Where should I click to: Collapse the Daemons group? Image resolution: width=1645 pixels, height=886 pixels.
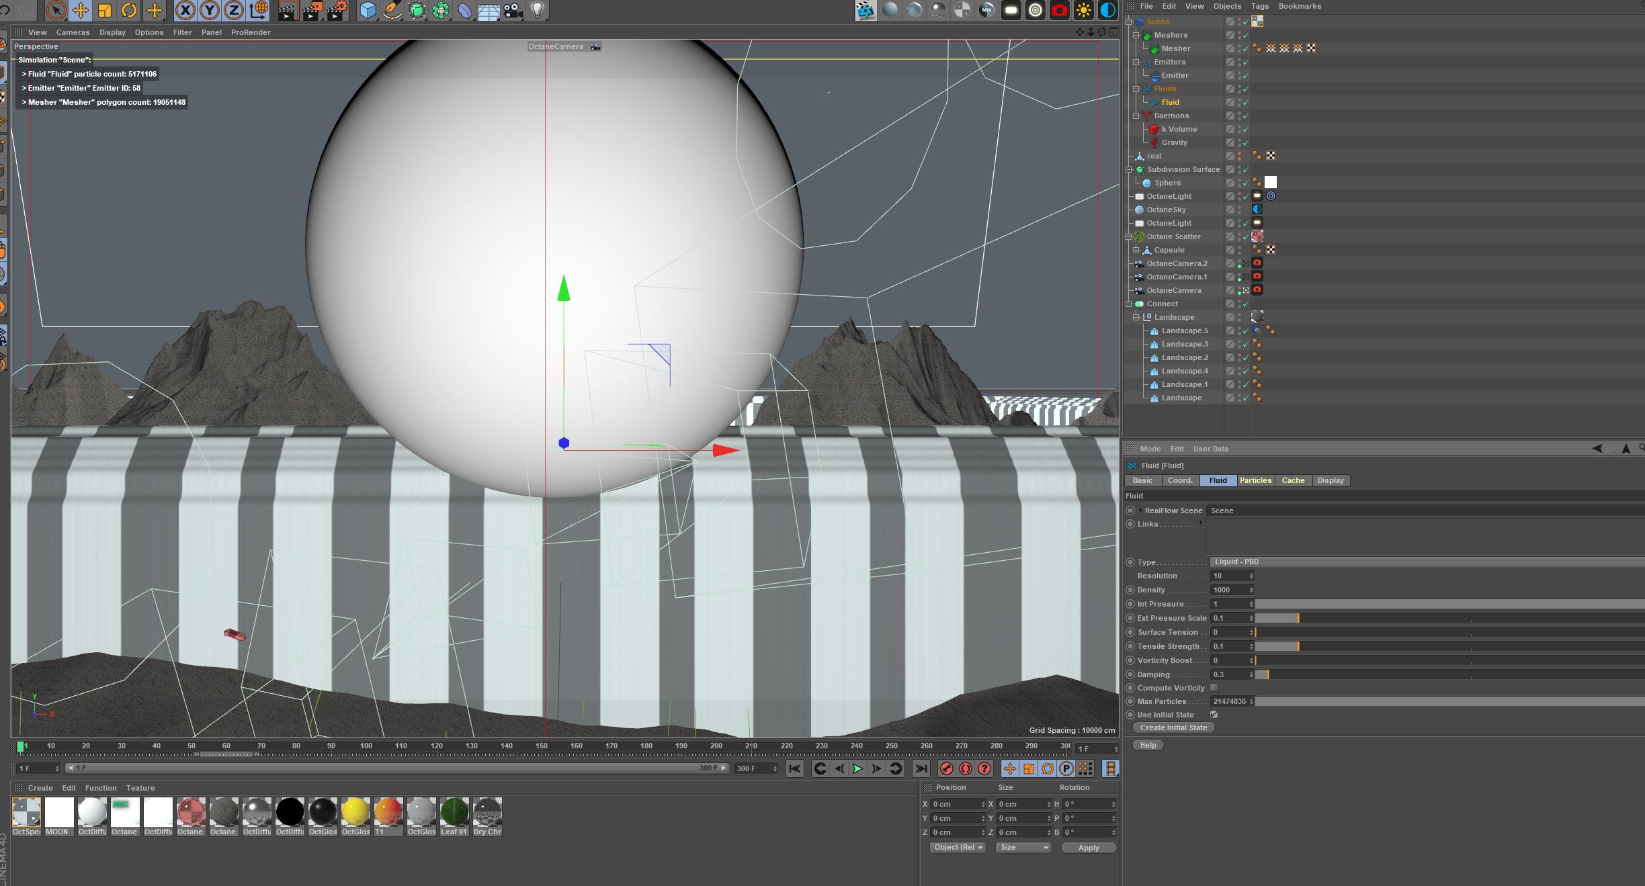(1136, 116)
